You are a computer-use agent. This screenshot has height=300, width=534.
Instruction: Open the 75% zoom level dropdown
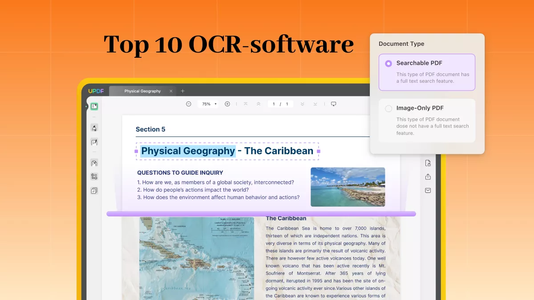[x=208, y=104]
